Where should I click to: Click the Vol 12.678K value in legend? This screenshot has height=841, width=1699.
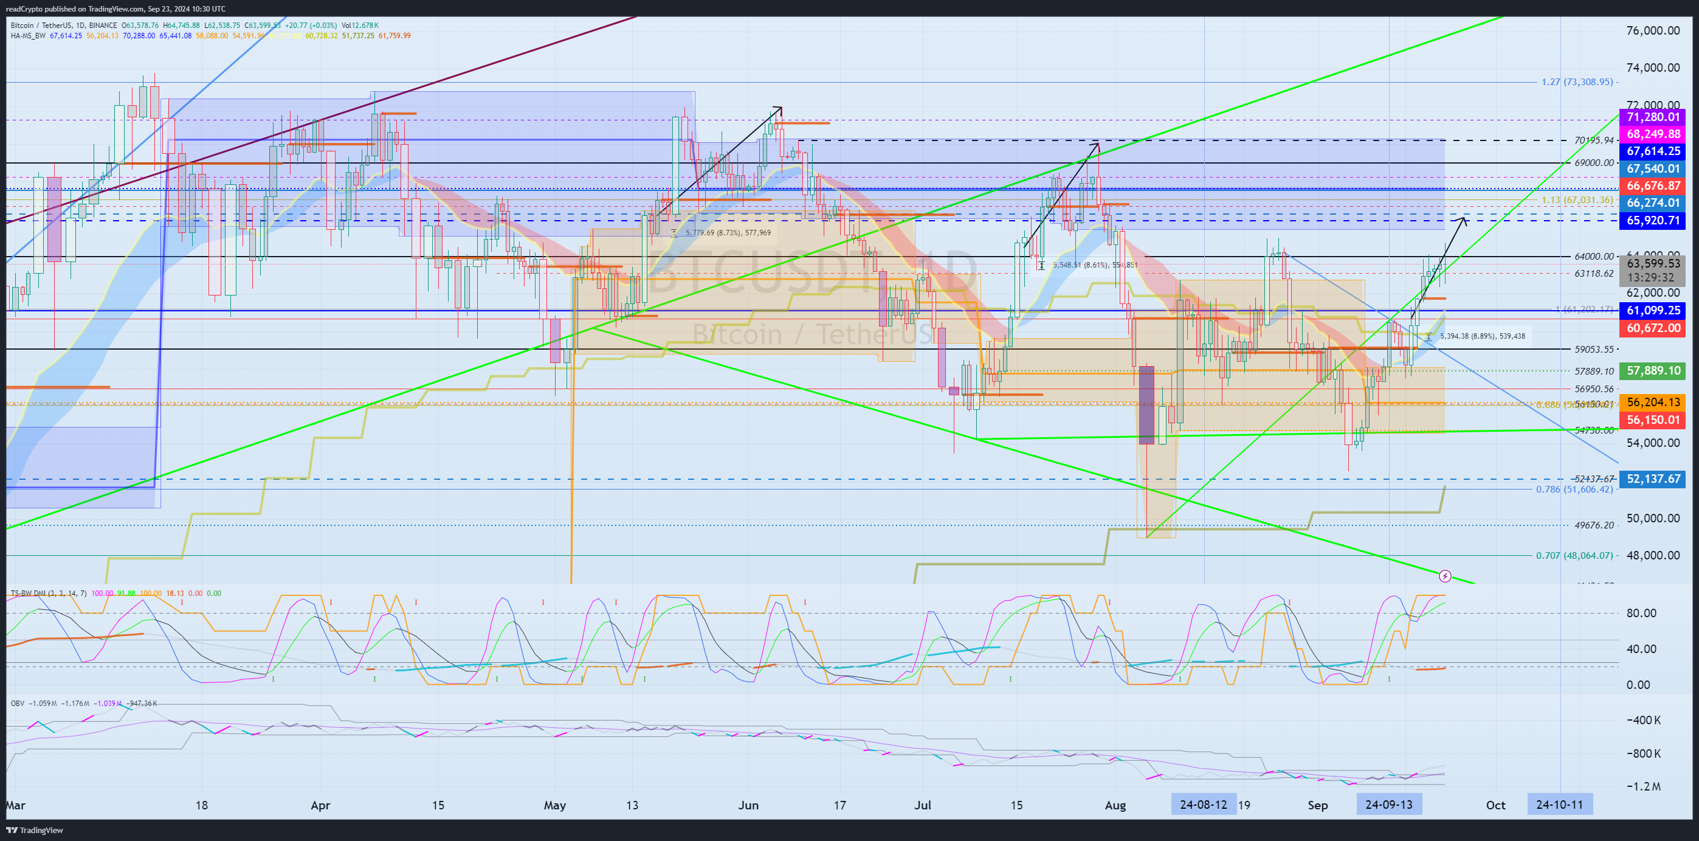click(x=360, y=26)
